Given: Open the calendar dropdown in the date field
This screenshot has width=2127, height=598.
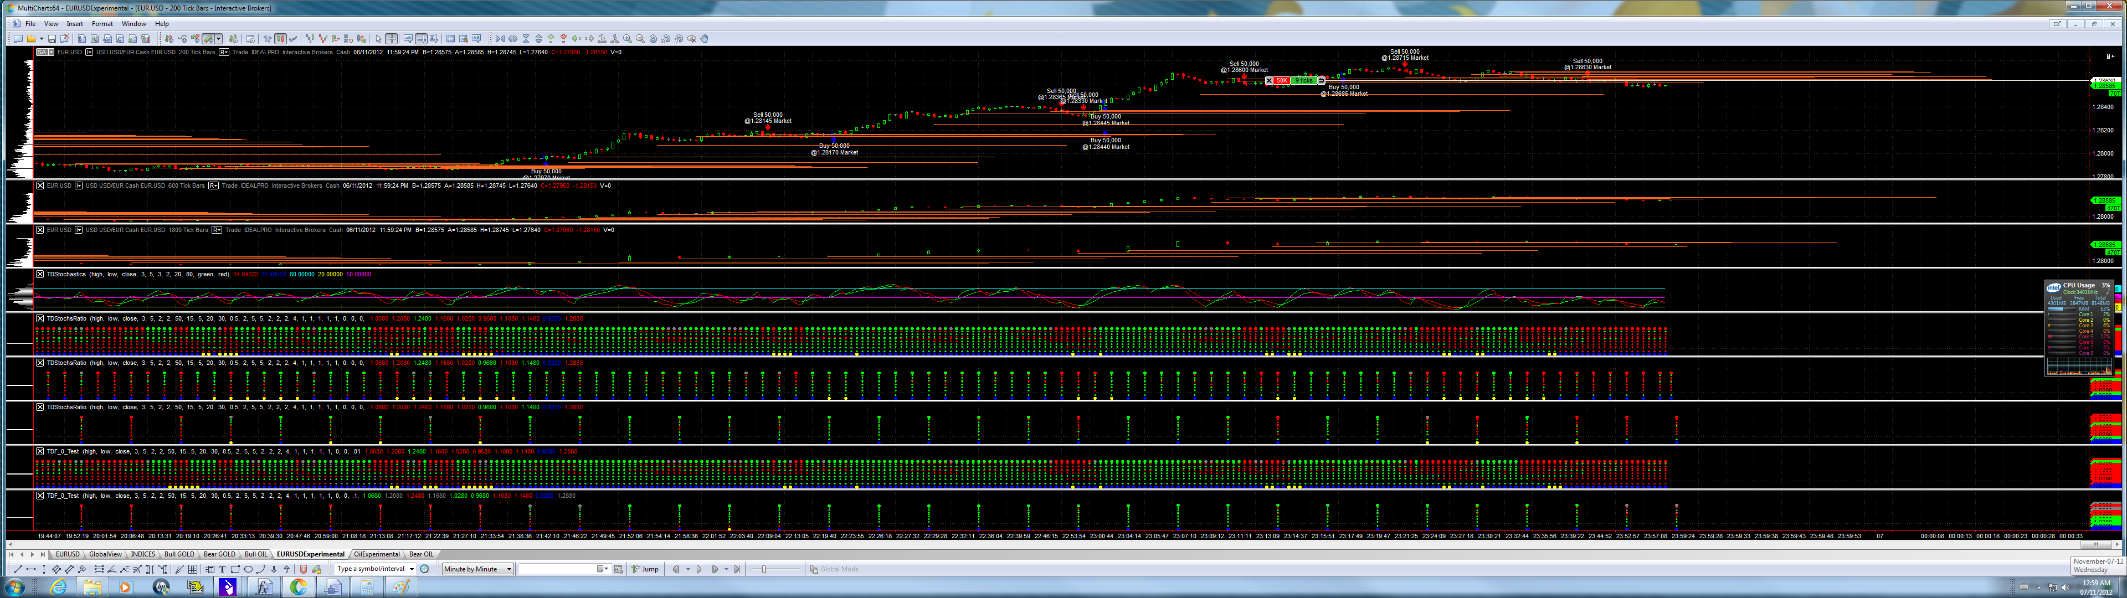Looking at the screenshot, I should pyautogui.click(x=604, y=569).
